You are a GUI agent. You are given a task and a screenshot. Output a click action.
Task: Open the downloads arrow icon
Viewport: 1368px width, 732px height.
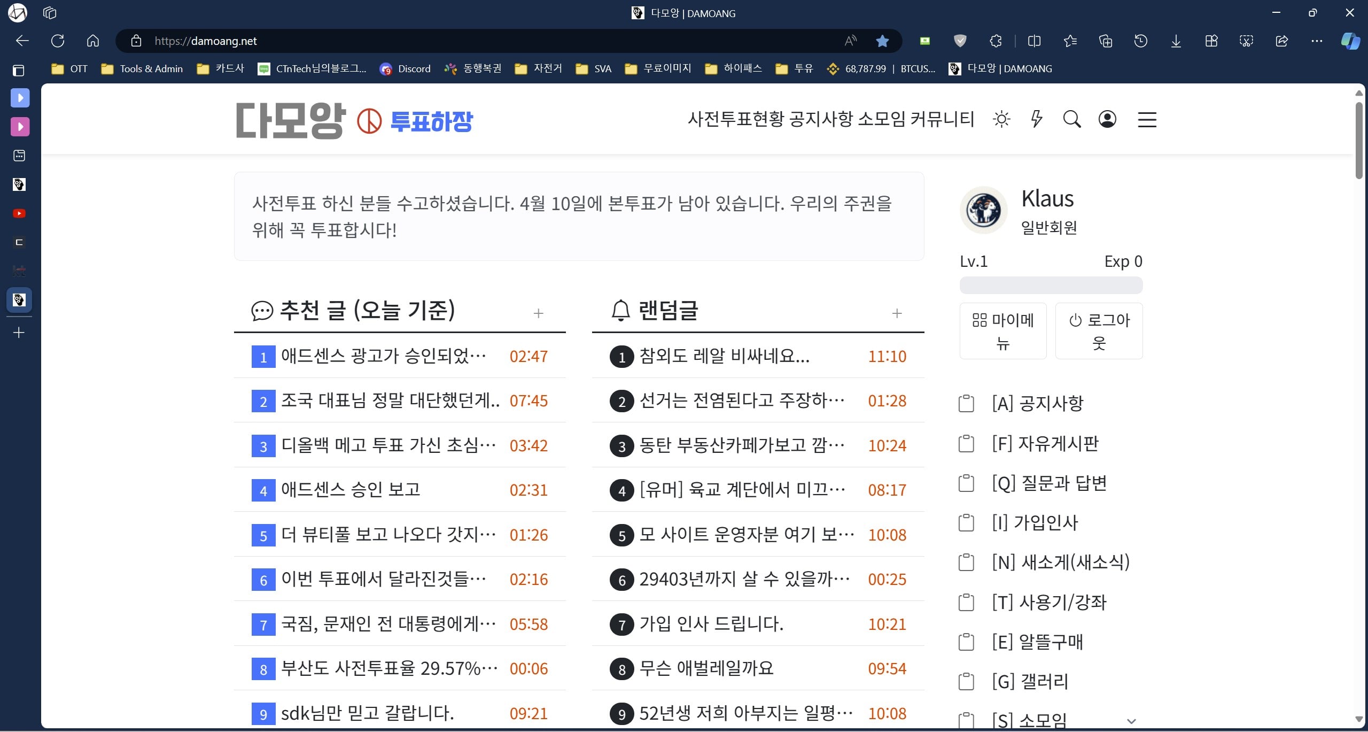coord(1176,41)
